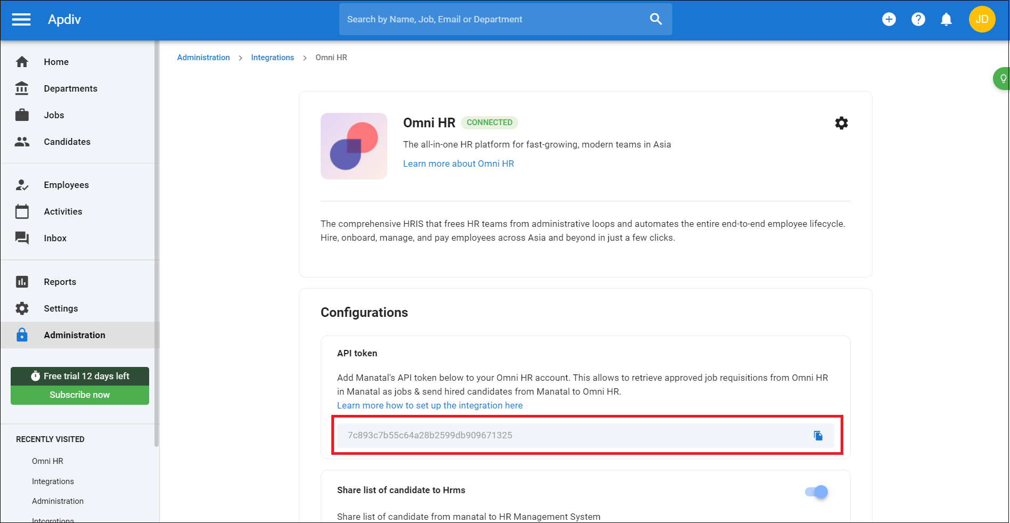Open Employees in sidebar
The image size is (1010, 523).
coord(67,185)
